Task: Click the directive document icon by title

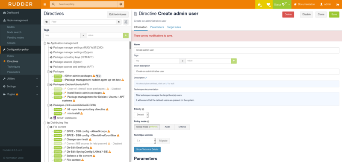Action: pos(136,14)
